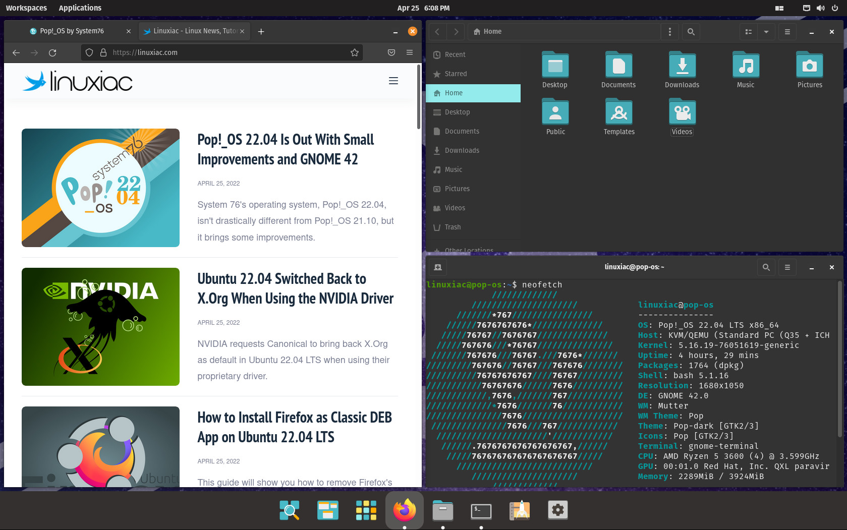The height and width of the screenshot is (530, 847).
Task: Open the Save to Pocket icon in Firefox
Action: [391, 52]
